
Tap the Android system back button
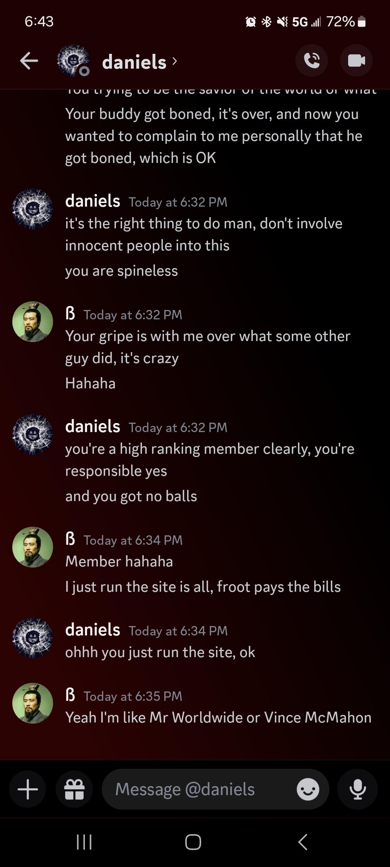tap(303, 842)
